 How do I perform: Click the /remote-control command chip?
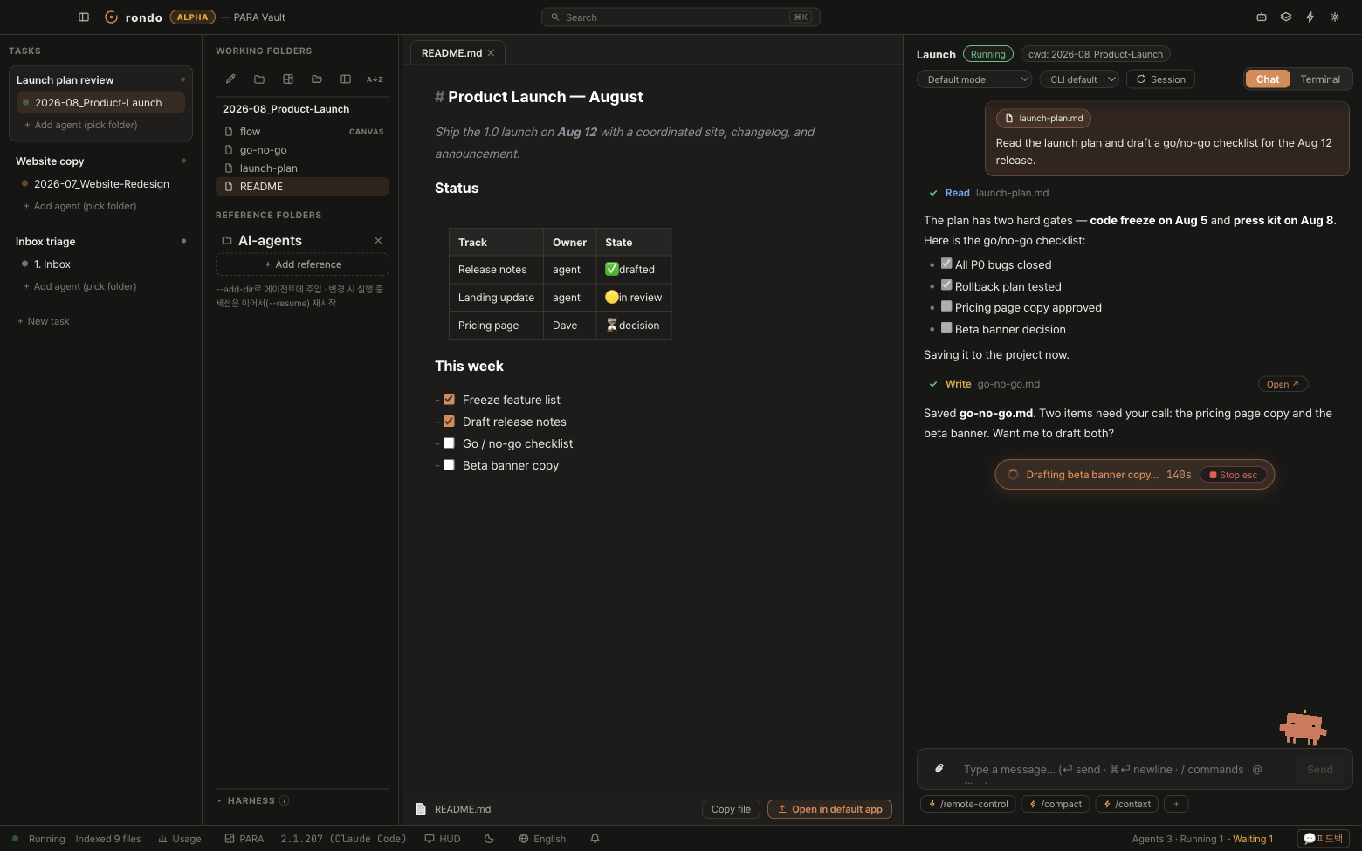pos(967,804)
